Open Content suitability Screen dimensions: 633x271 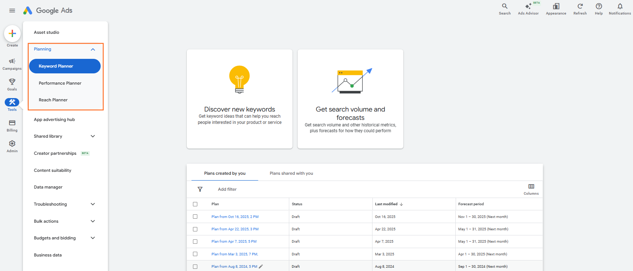(x=53, y=170)
